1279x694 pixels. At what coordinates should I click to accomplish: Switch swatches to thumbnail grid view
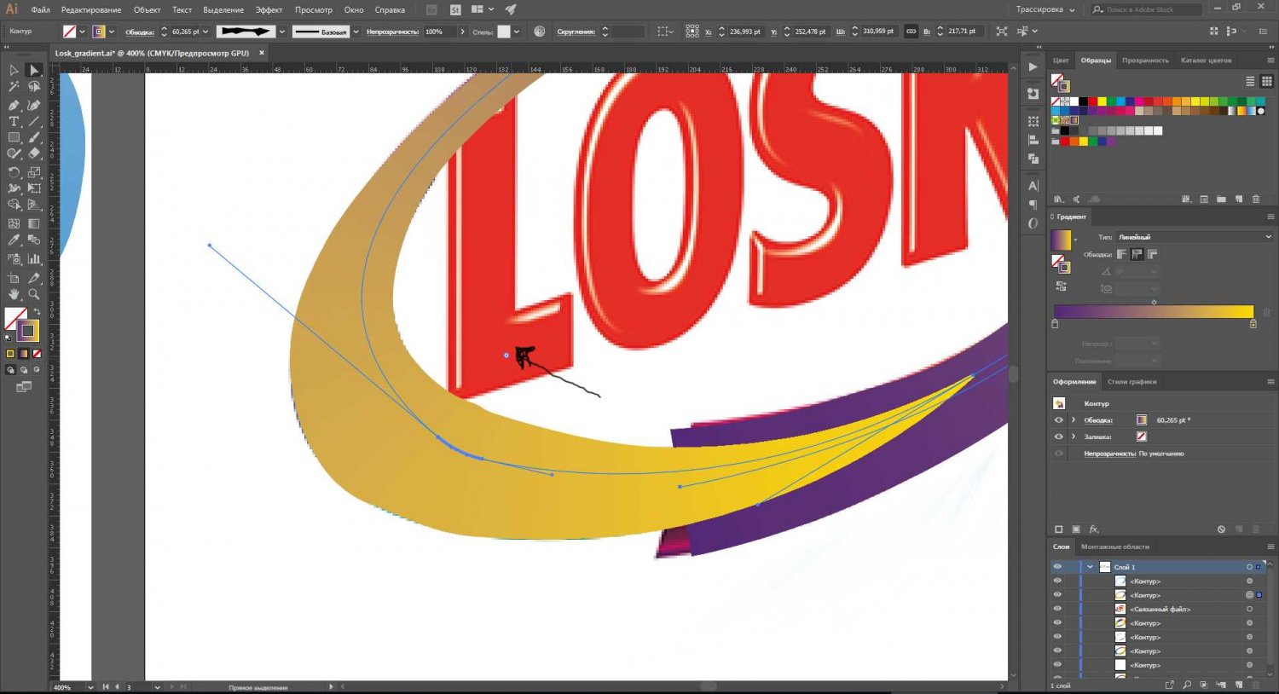[x=1265, y=81]
